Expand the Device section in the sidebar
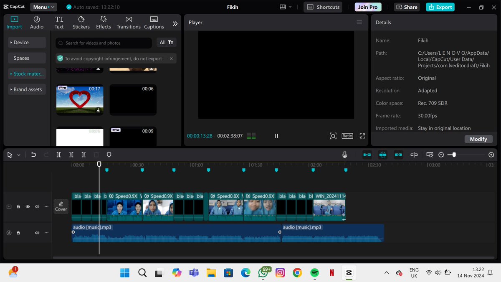Viewport: 501px width, 282px height. pyautogui.click(x=27, y=42)
